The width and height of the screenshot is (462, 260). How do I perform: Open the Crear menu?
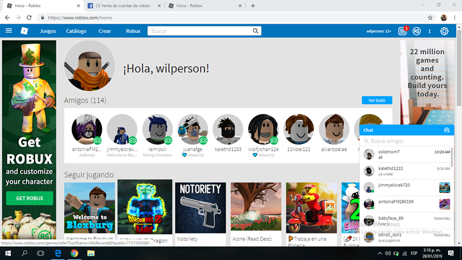click(105, 31)
